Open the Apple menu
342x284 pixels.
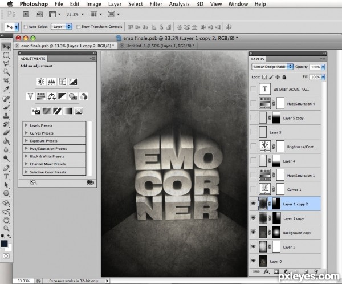point(10,4)
